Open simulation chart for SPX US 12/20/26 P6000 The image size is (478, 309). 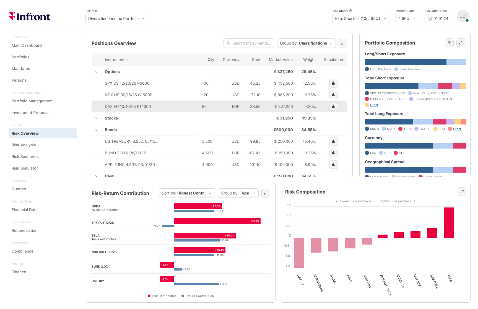point(333,83)
